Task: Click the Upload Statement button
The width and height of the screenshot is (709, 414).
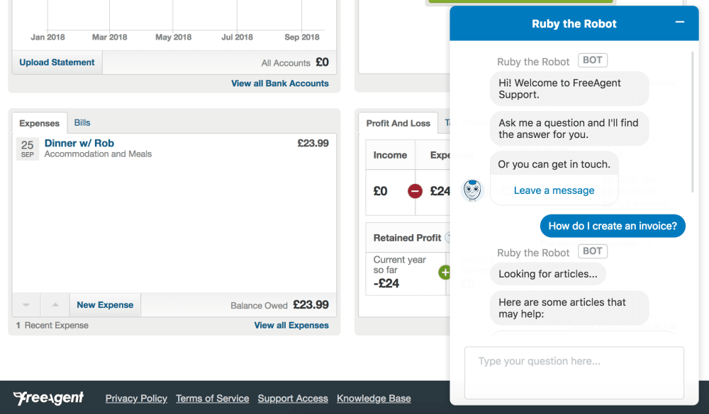Action: tap(57, 62)
